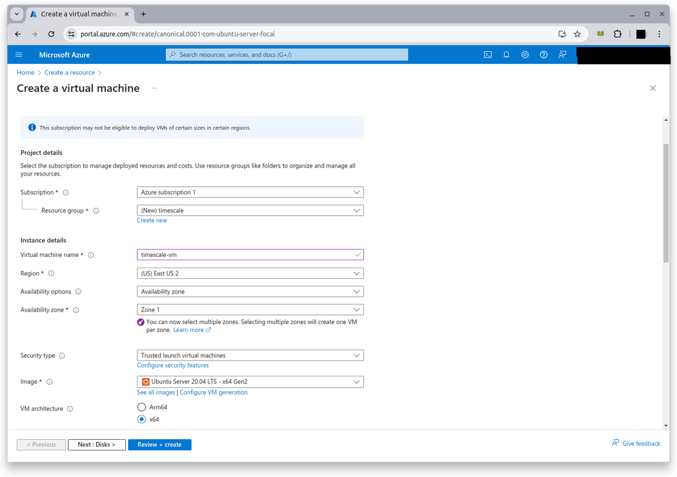Select the Arm64 architecture radio button
The height and width of the screenshot is (477, 677).
[142, 406]
